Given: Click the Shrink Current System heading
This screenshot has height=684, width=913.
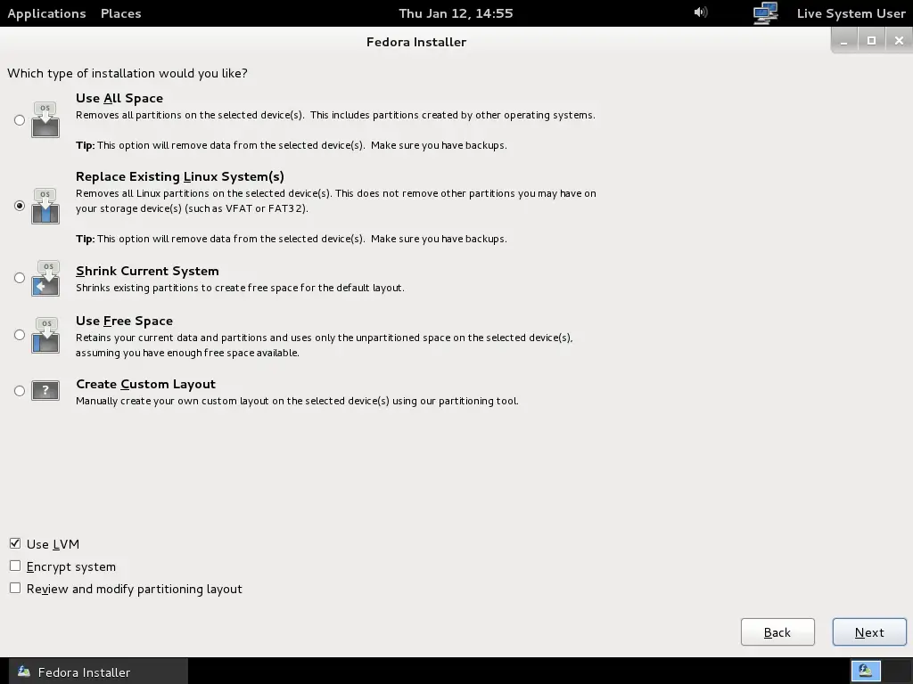Looking at the screenshot, I should coord(147,271).
